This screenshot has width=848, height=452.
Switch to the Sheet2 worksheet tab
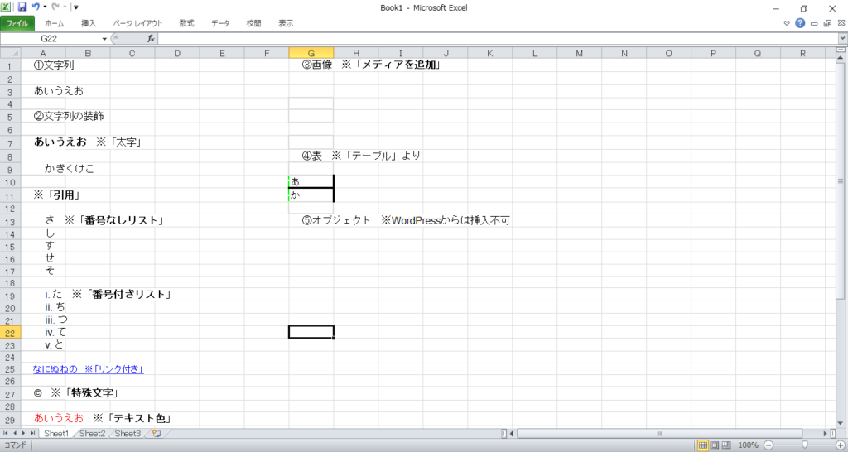click(x=92, y=434)
